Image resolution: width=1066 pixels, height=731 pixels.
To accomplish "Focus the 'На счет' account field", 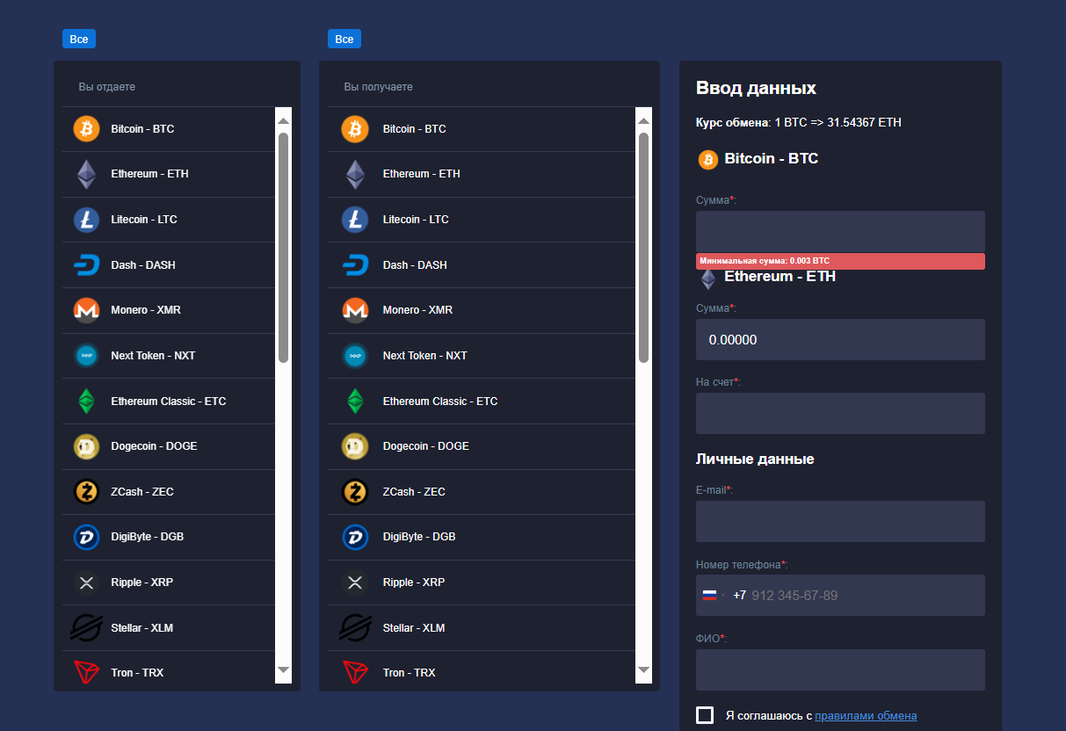I will 840,413.
